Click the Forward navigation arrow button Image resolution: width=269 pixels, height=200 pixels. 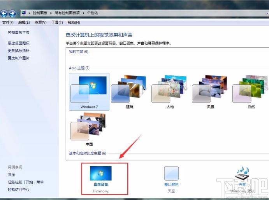click(12, 13)
